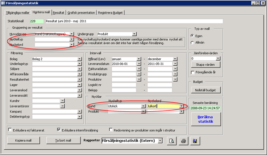Open lookup button for Produktgrupp start field
This screenshot has height=155, width=267.
point(139,75)
